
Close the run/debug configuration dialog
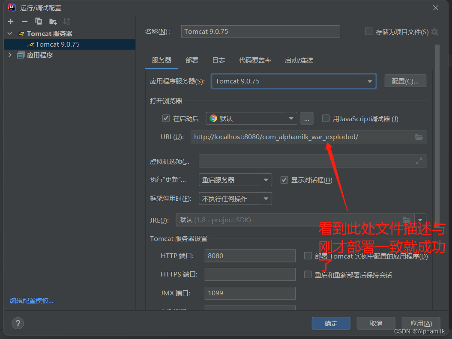(436, 8)
